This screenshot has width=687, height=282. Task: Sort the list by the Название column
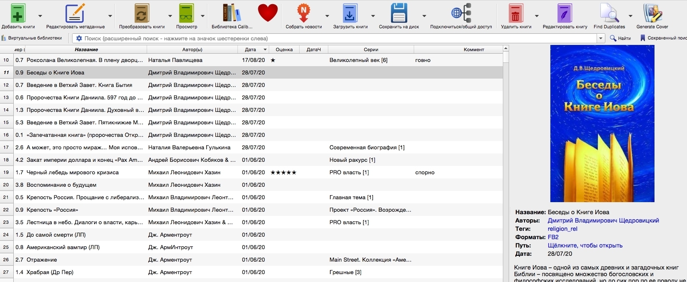[x=86, y=49]
